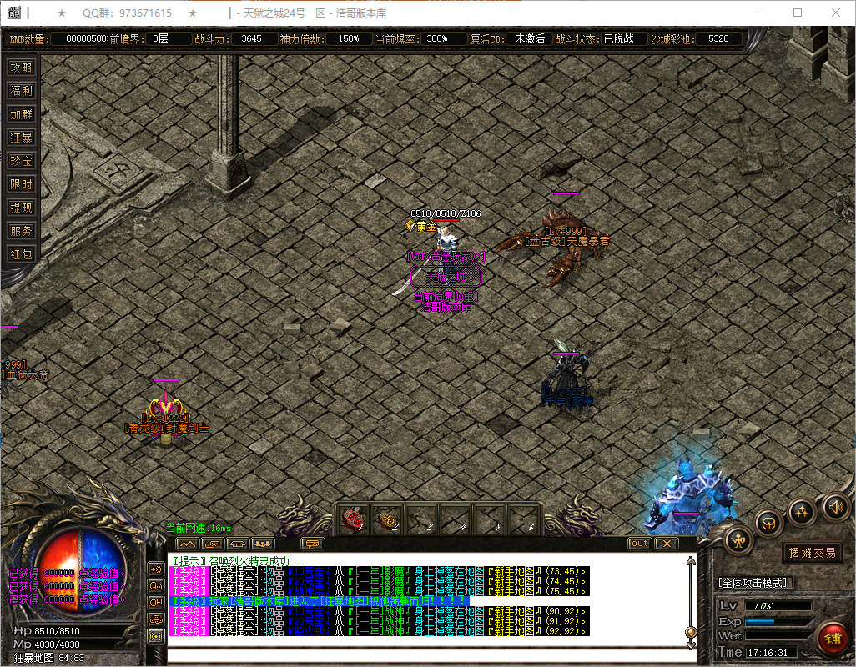The width and height of the screenshot is (856, 667).
Task: Click the 摆摊交易 stall trade button
Action: pos(812,552)
